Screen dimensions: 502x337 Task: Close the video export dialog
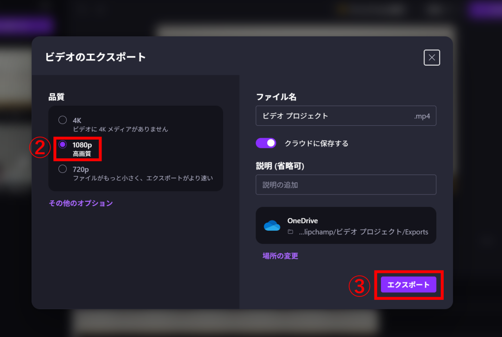click(431, 57)
